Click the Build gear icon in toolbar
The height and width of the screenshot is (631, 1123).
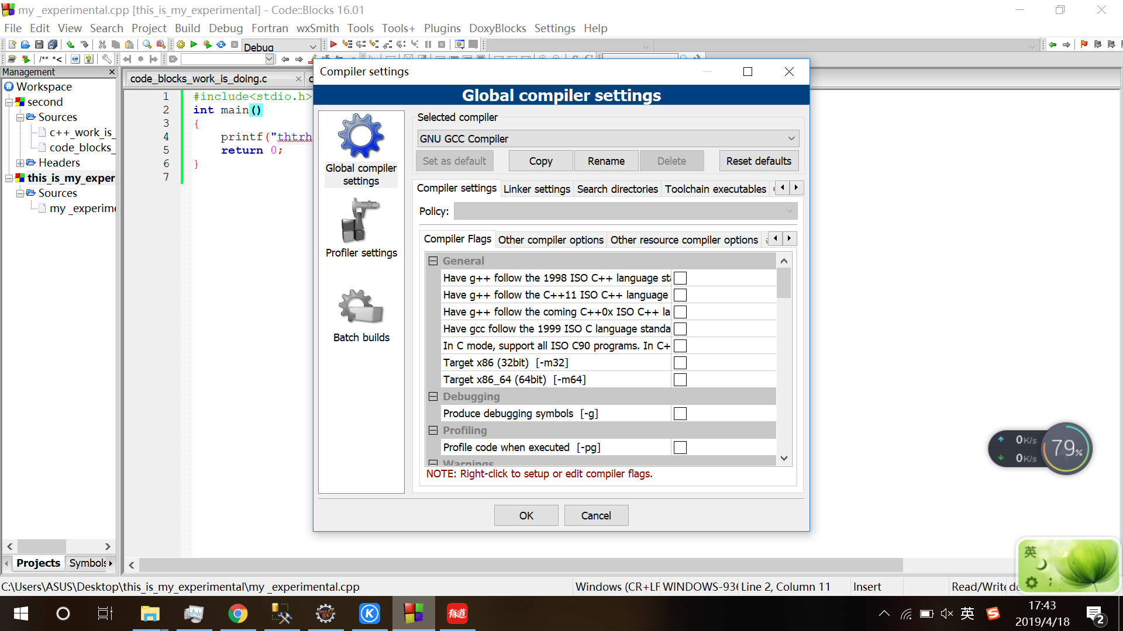[x=181, y=44]
